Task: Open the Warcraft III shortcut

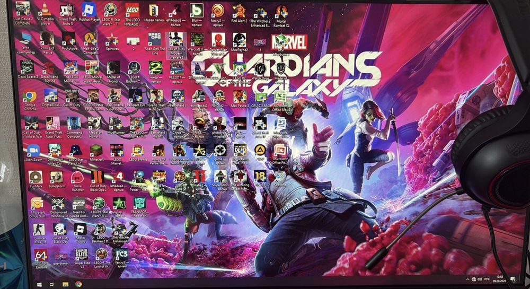Action: tap(197, 44)
